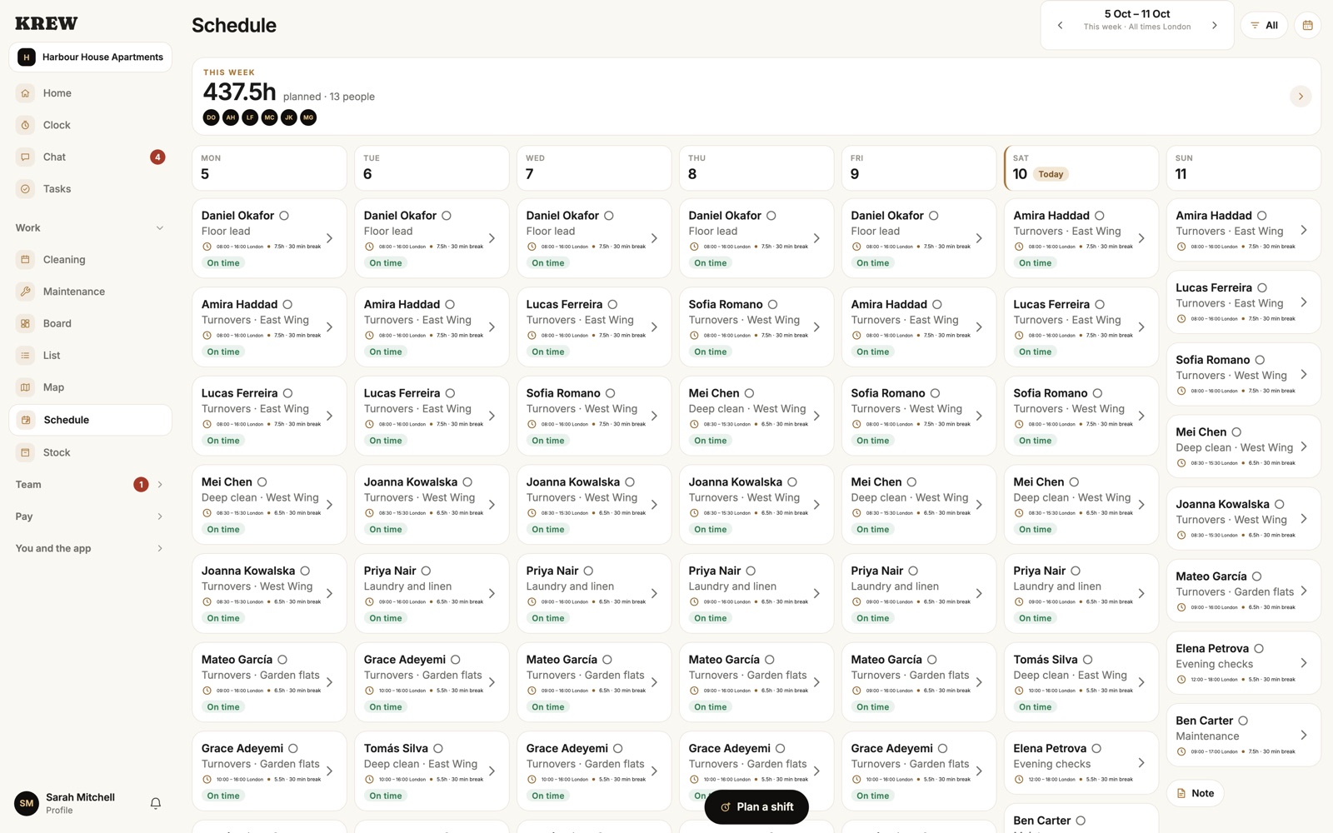Open Tomás Silva Deep clean shift on Saturday
The height and width of the screenshot is (833, 1333).
pyautogui.click(x=1081, y=682)
